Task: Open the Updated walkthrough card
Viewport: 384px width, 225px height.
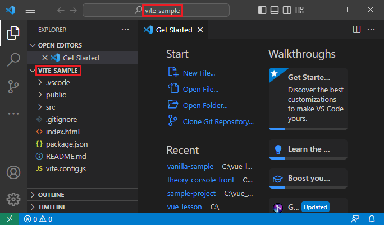Action: click(308, 205)
